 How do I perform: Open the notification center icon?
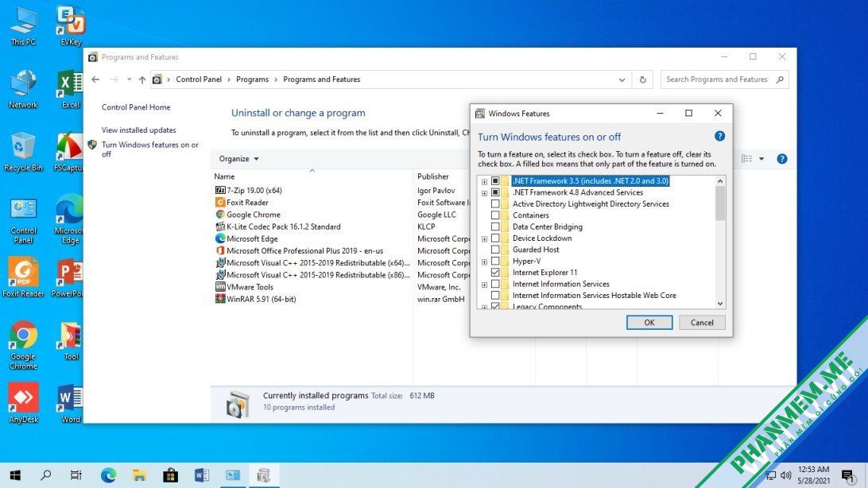pyautogui.click(x=848, y=475)
